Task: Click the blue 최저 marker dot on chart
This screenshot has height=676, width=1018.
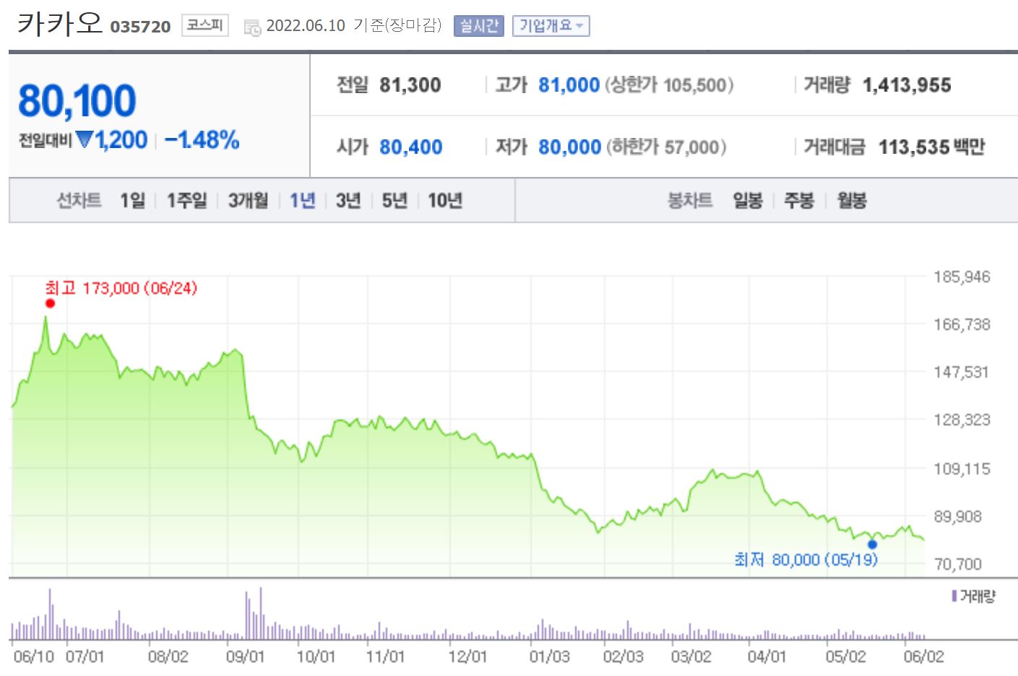Action: click(872, 545)
